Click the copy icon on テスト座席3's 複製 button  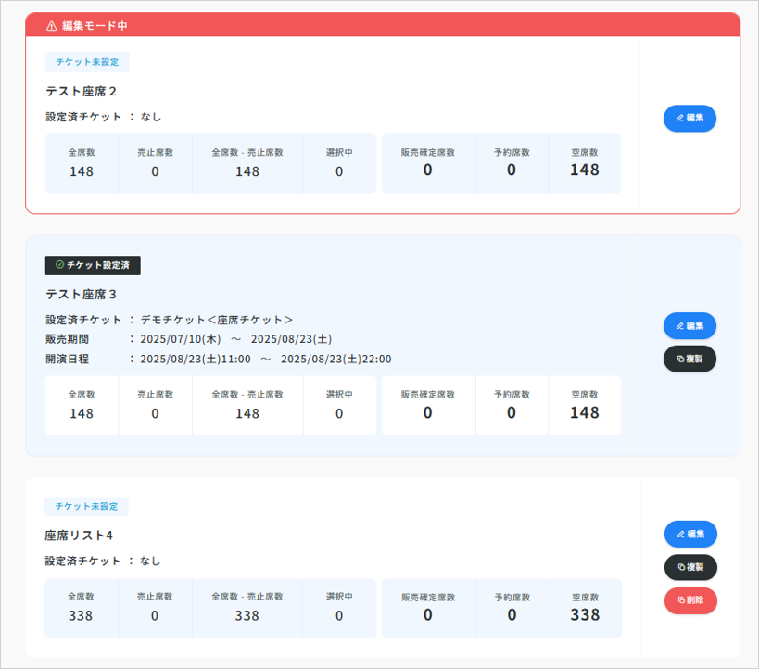click(680, 360)
